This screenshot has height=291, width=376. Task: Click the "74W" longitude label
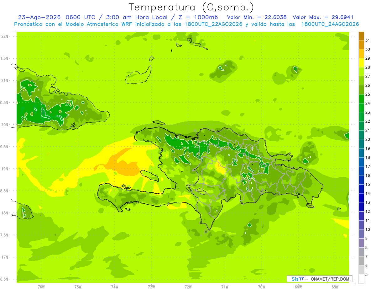click(x=114, y=287)
